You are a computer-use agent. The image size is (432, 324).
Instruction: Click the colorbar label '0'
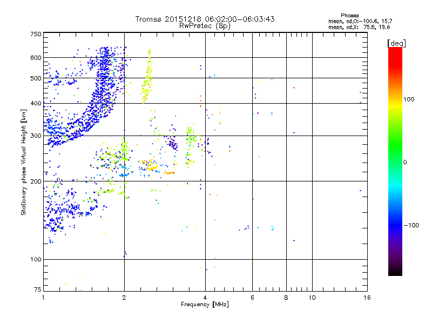click(405, 162)
